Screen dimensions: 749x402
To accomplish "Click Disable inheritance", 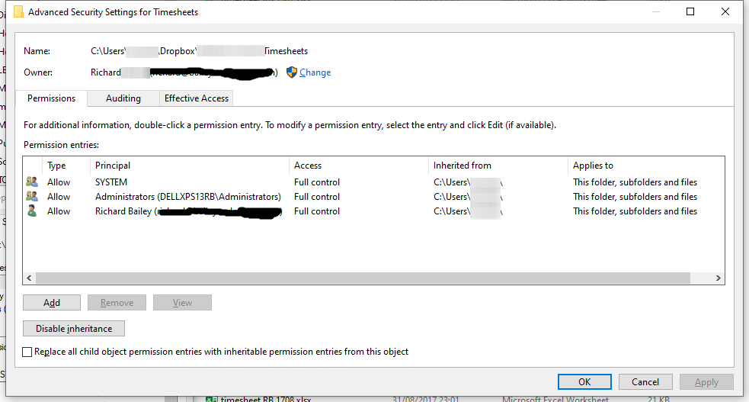I will pyautogui.click(x=74, y=329).
